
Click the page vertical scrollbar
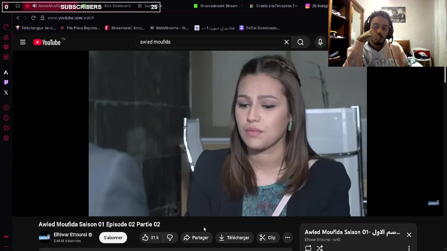point(445,74)
